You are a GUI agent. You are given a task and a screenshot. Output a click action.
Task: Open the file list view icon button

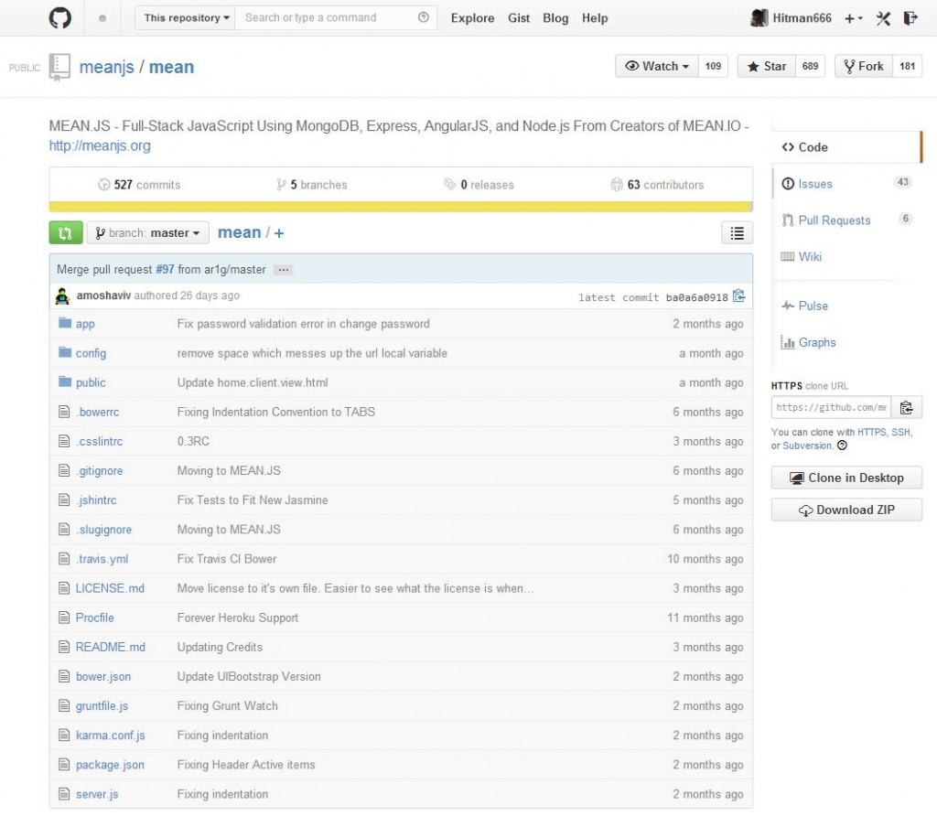pyautogui.click(x=737, y=233)
